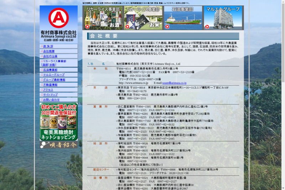
Task: Click the 石油事業部 ship banner
Action: coord(183,18)
